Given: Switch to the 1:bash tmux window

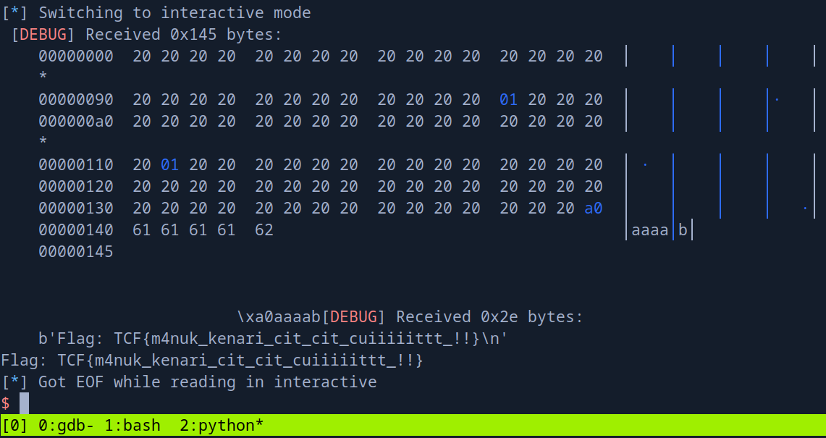Looking at the screenshot, I should pos(132,426).
